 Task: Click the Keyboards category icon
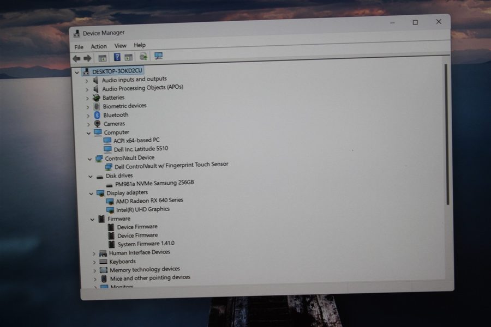pyautogui.click(x=103, y=262)
